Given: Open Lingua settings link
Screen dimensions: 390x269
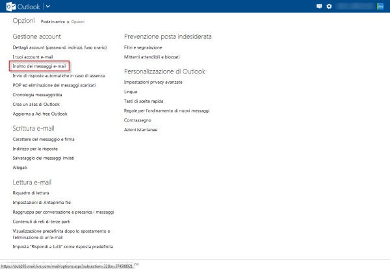Looking at the screenshot, I should 131,92.
